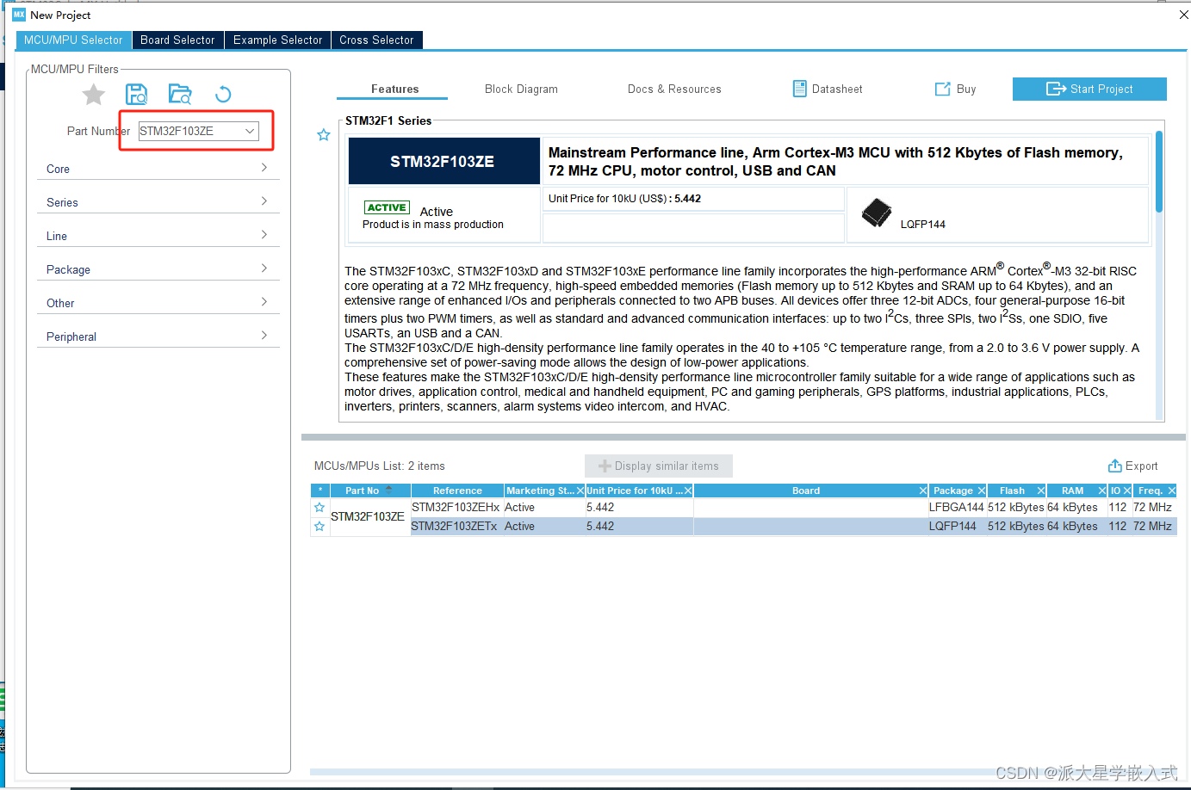1191x790 pixels.
Task: Switch to Cross Selector tab
Action: [376, 40]
